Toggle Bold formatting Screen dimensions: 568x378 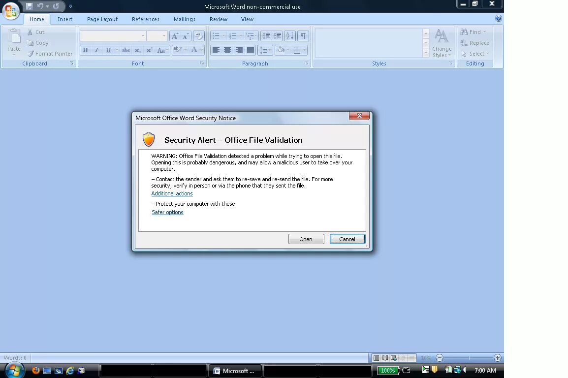click(85, 50)
